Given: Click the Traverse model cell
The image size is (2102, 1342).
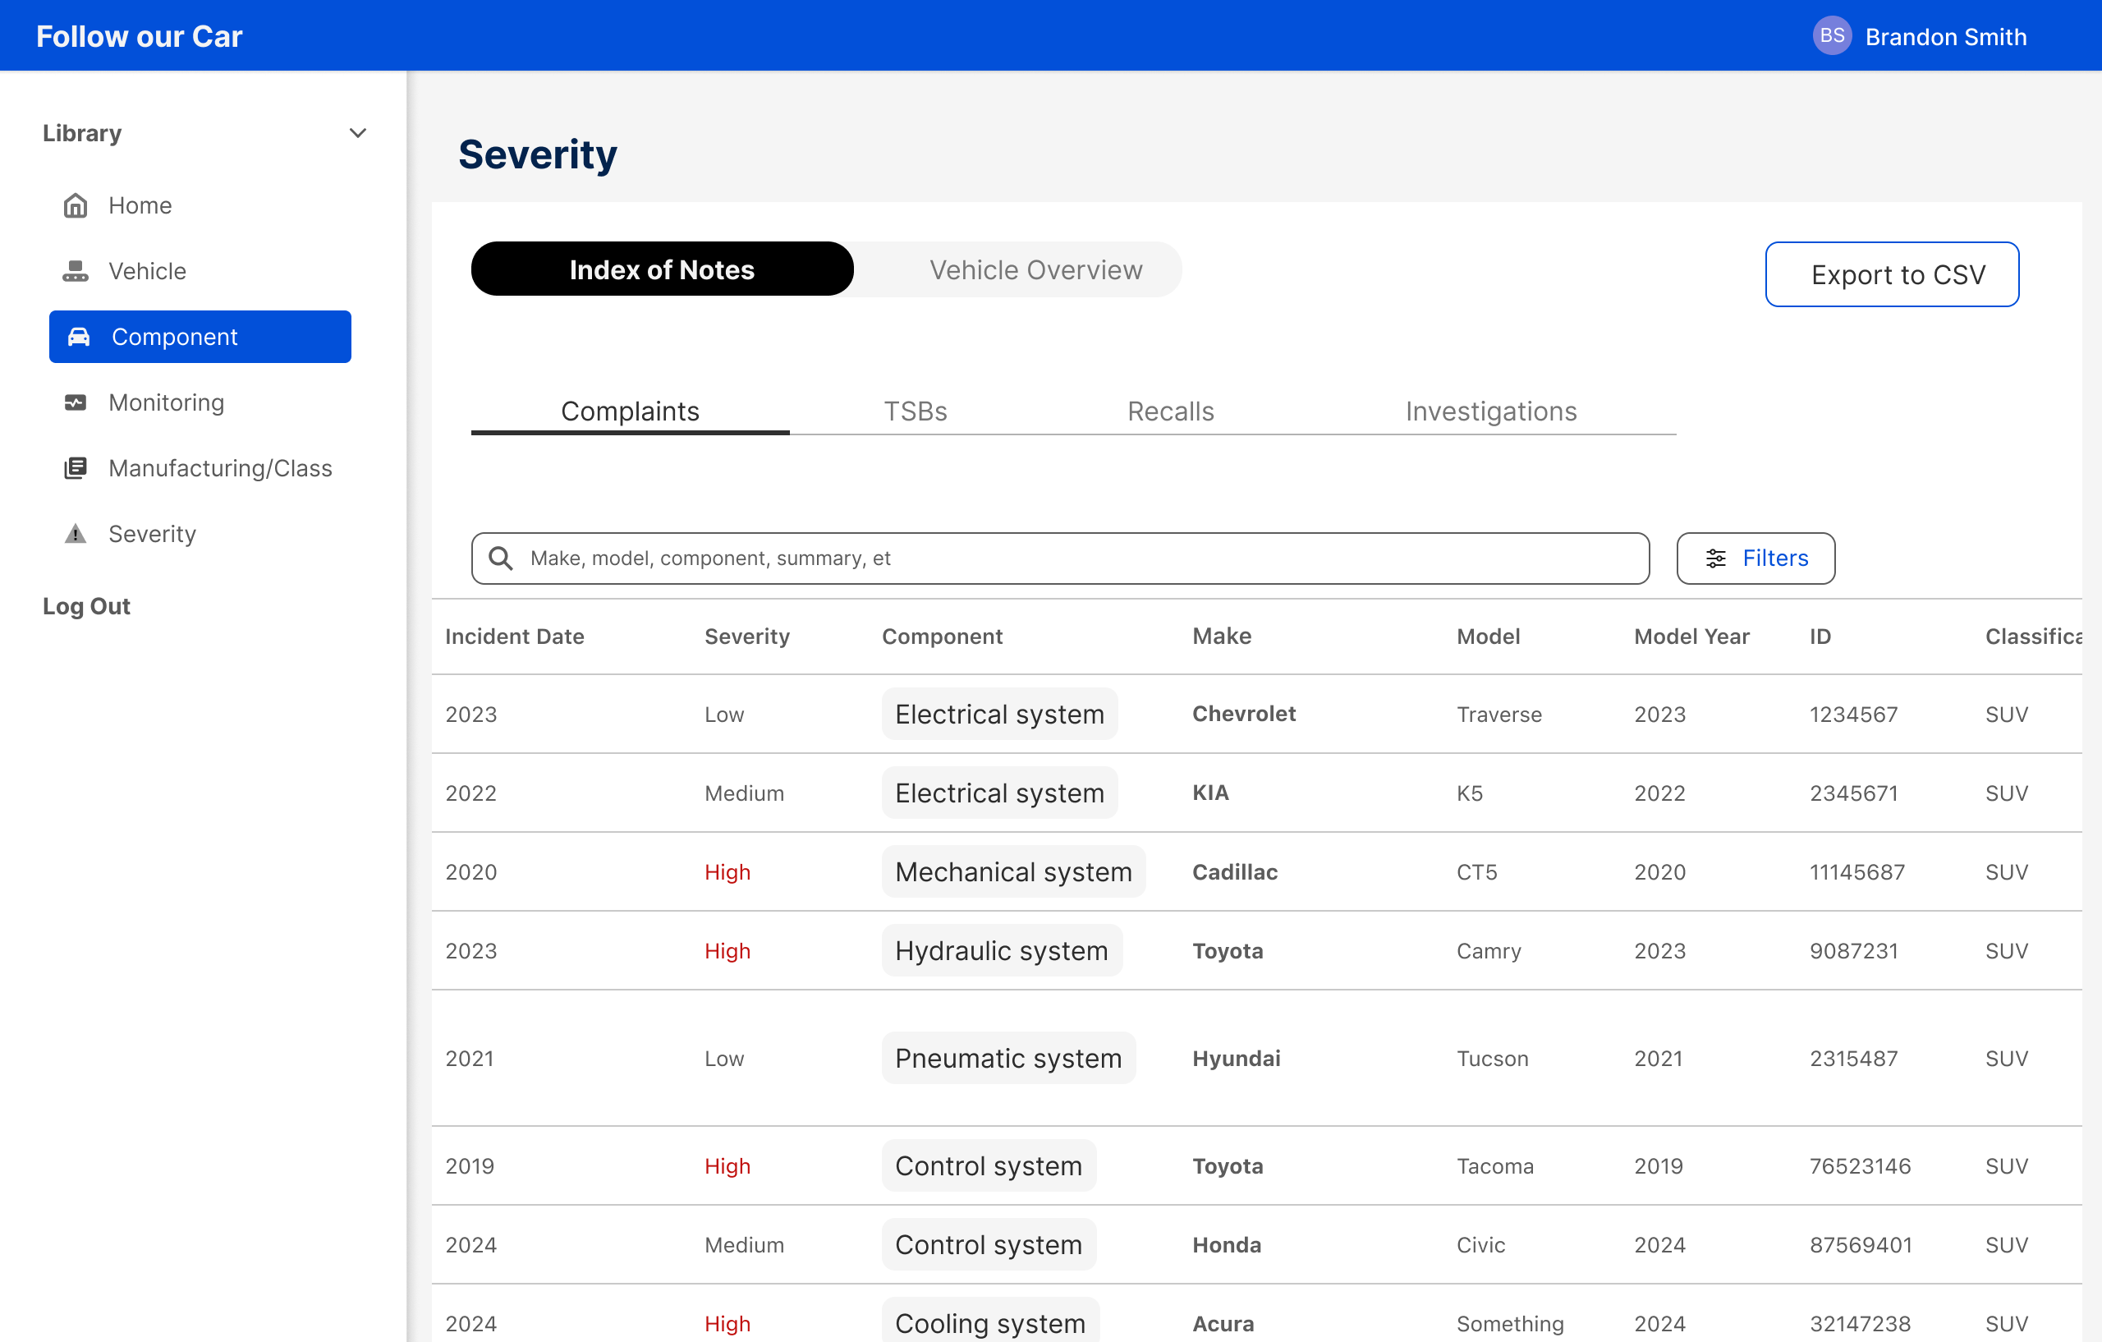Looking at the screenshot, I should (x=1498, y=715).
